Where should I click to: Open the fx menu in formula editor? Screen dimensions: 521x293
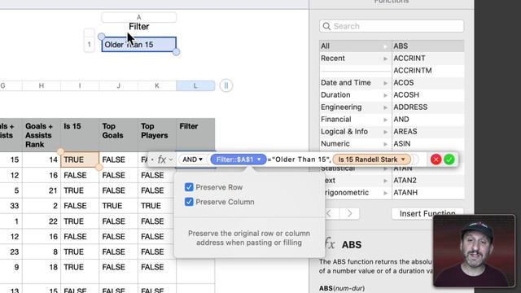coord(164,160)
